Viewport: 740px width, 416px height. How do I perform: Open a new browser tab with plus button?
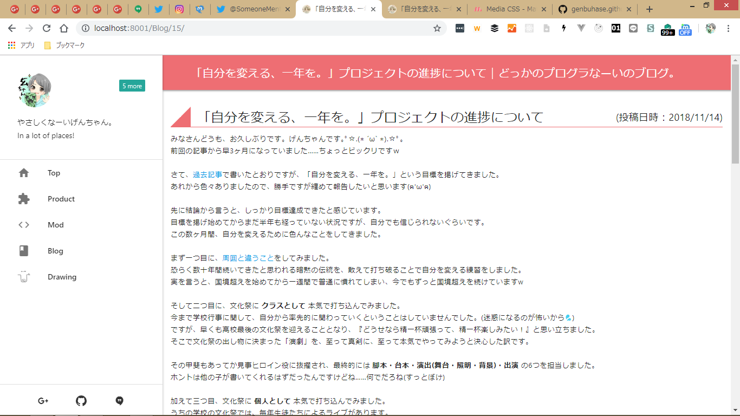point(650,9)
